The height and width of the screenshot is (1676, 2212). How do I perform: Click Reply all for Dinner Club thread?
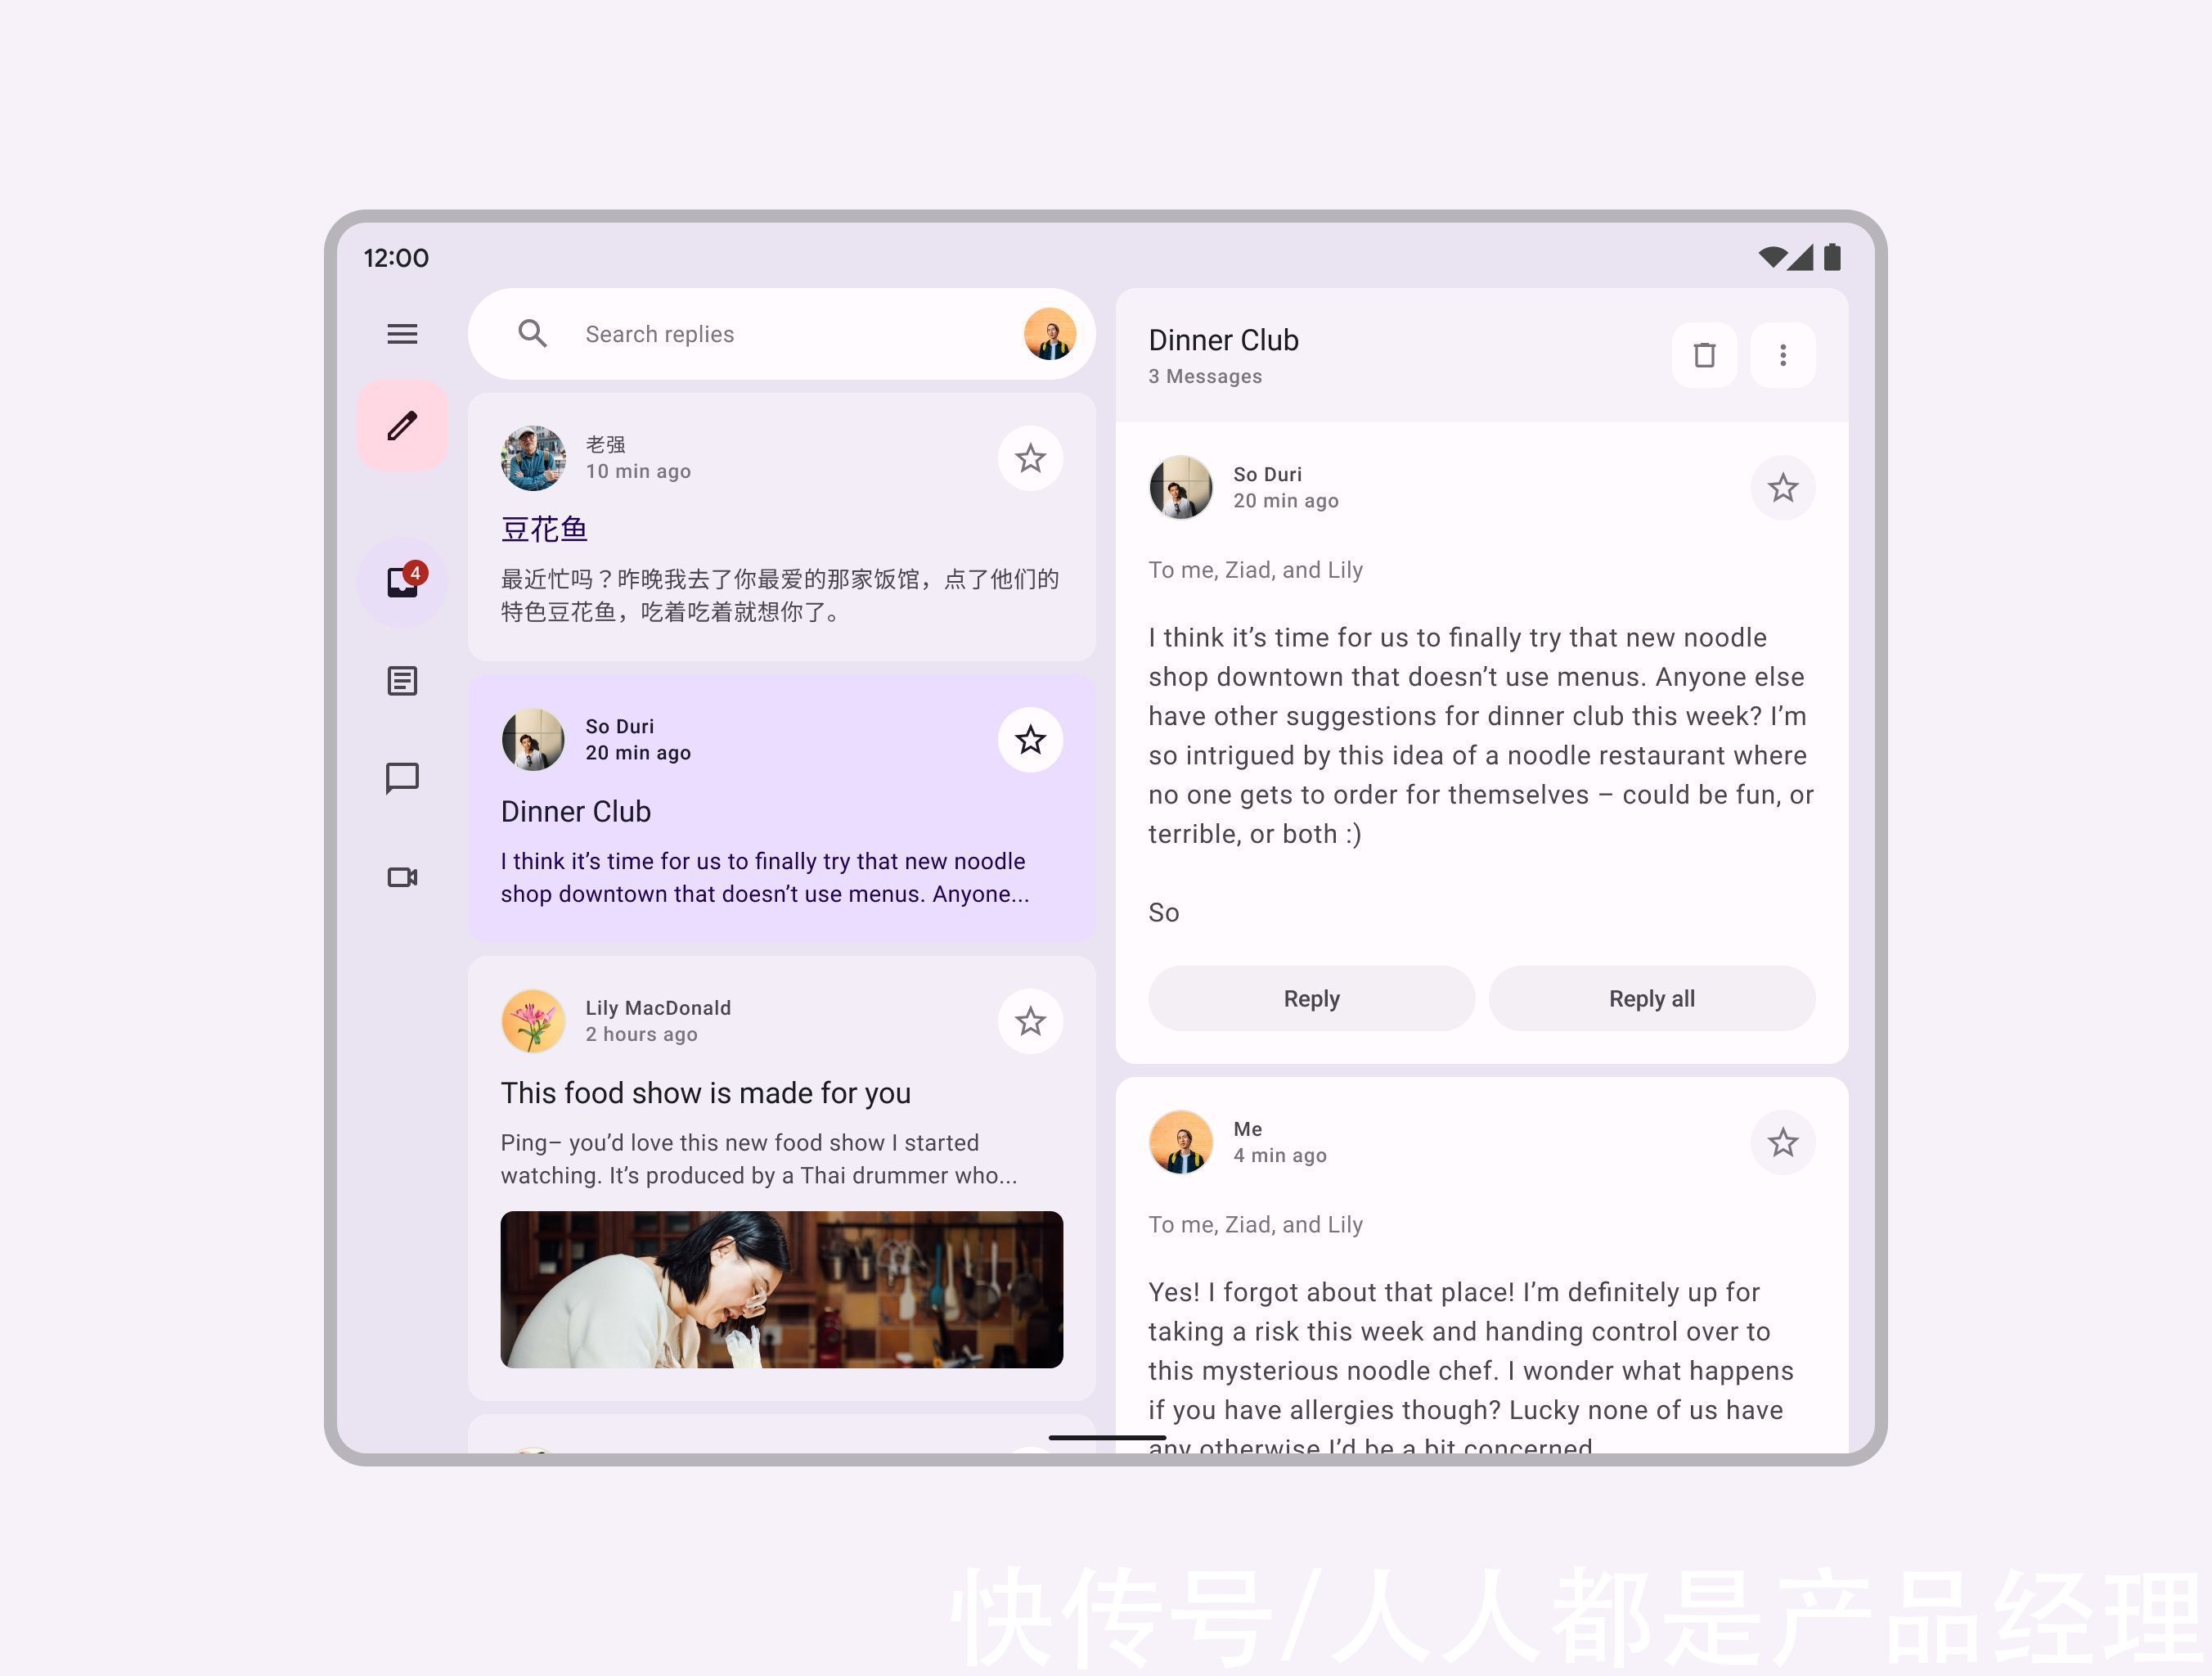click(x=1651, y=998)
